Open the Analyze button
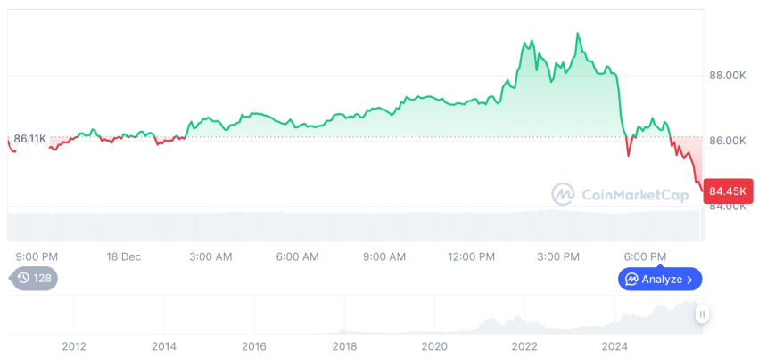The image size is (767, 357). point(660,280)
